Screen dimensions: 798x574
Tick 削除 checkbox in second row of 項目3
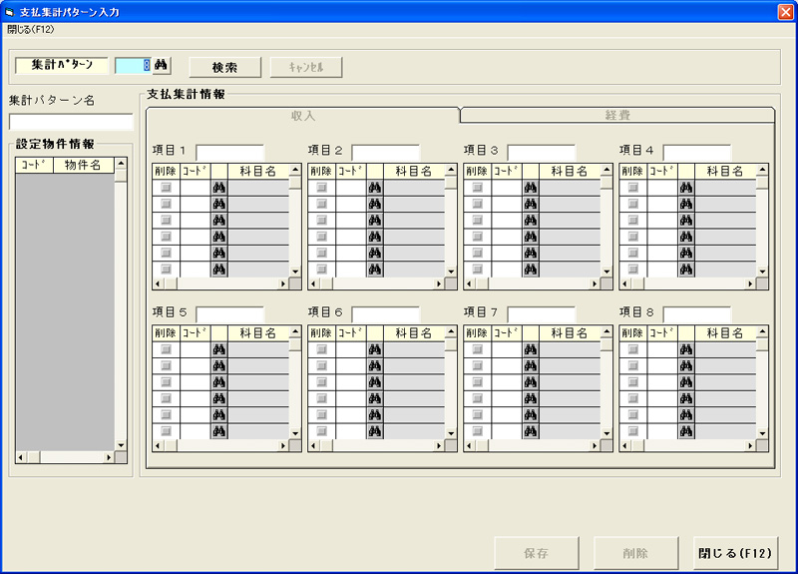tap(478, 204)
